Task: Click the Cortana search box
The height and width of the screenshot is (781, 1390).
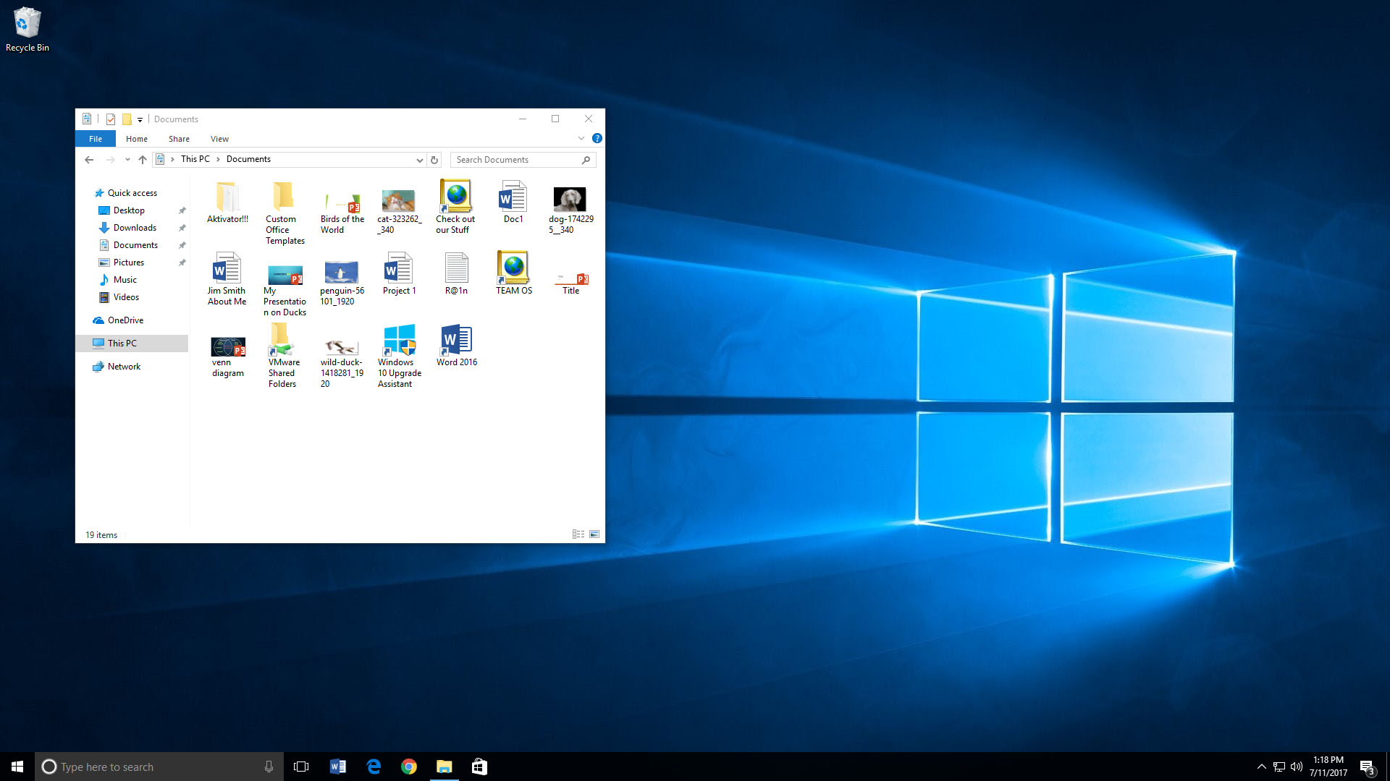Action: pyautogui.click(x=159, y=767)
